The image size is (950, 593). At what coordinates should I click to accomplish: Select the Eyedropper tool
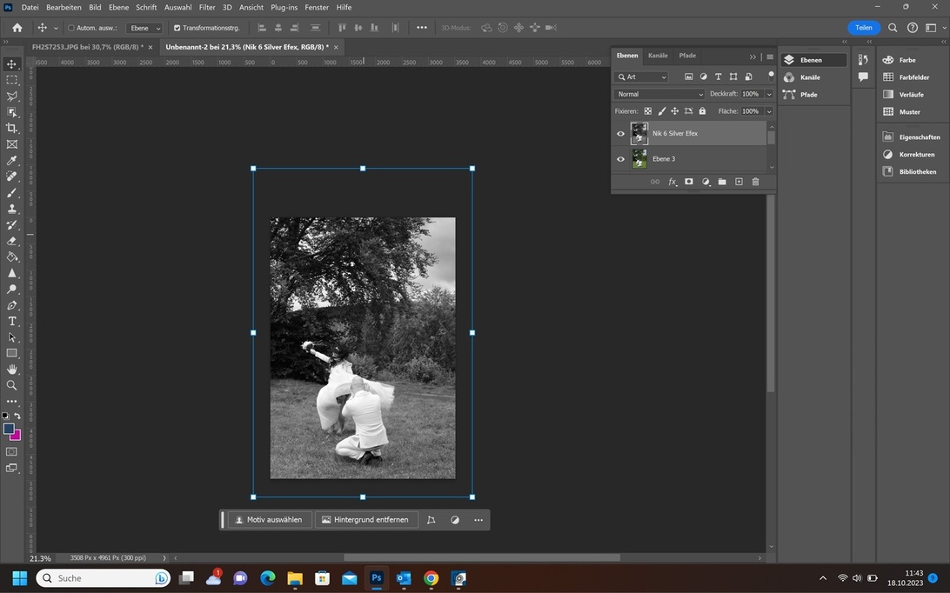coord(12,160)
